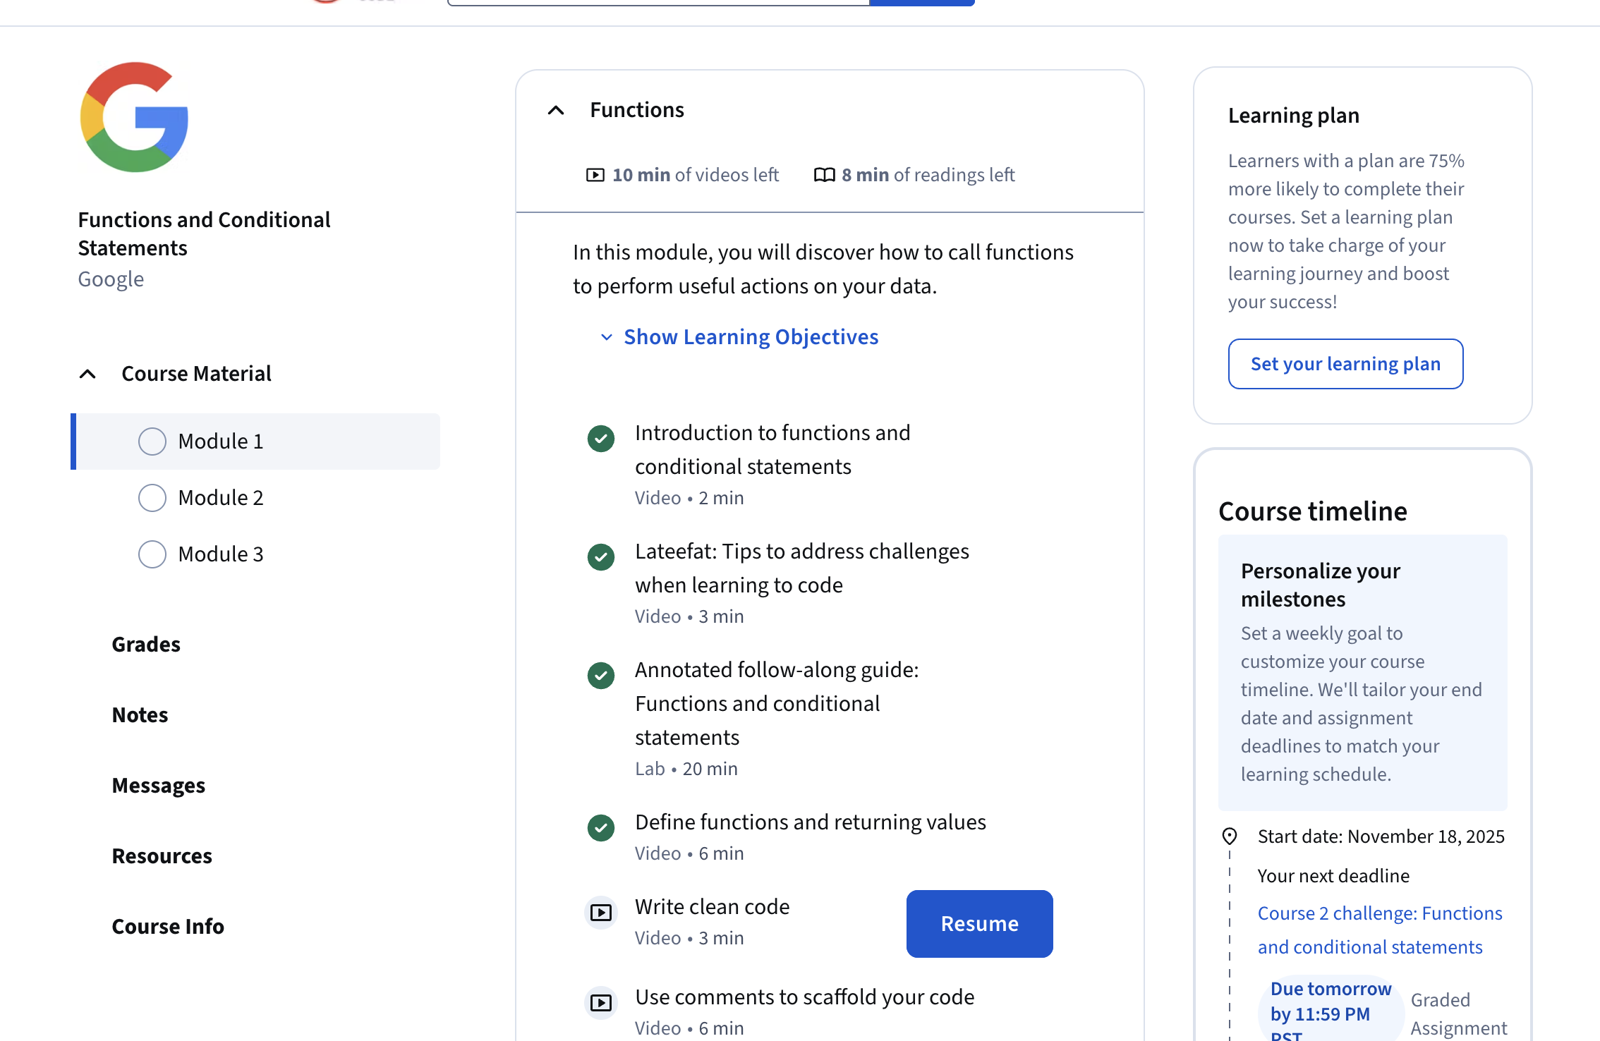1600x1041 pixels.
Task: Click the book icon beside readings left
Action: (x=824, y=175)
